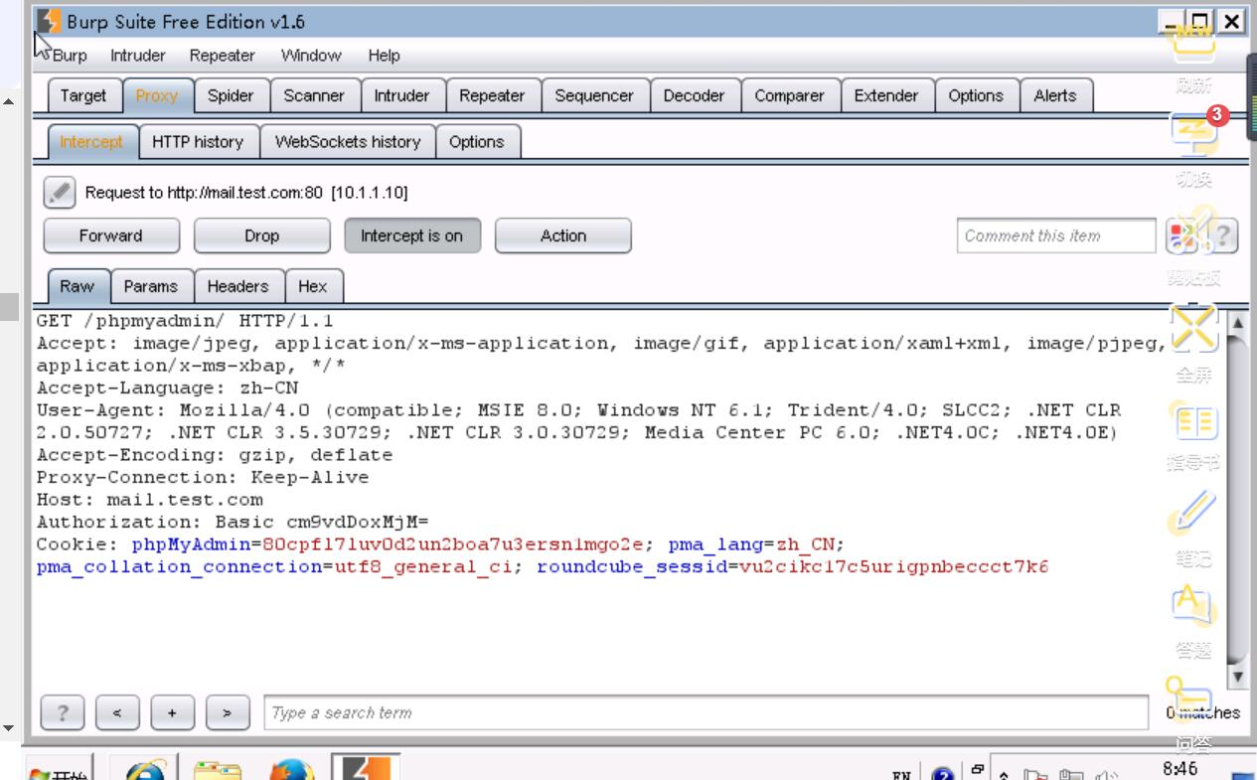Open the HTTP history sub-tab
1257x780 pixels.
point(198,142)
